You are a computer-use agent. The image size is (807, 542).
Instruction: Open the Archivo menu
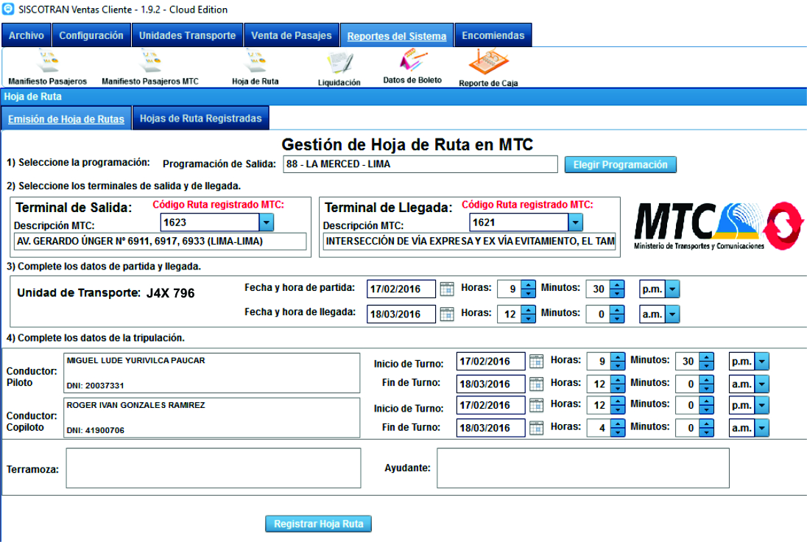click(27, 35)
